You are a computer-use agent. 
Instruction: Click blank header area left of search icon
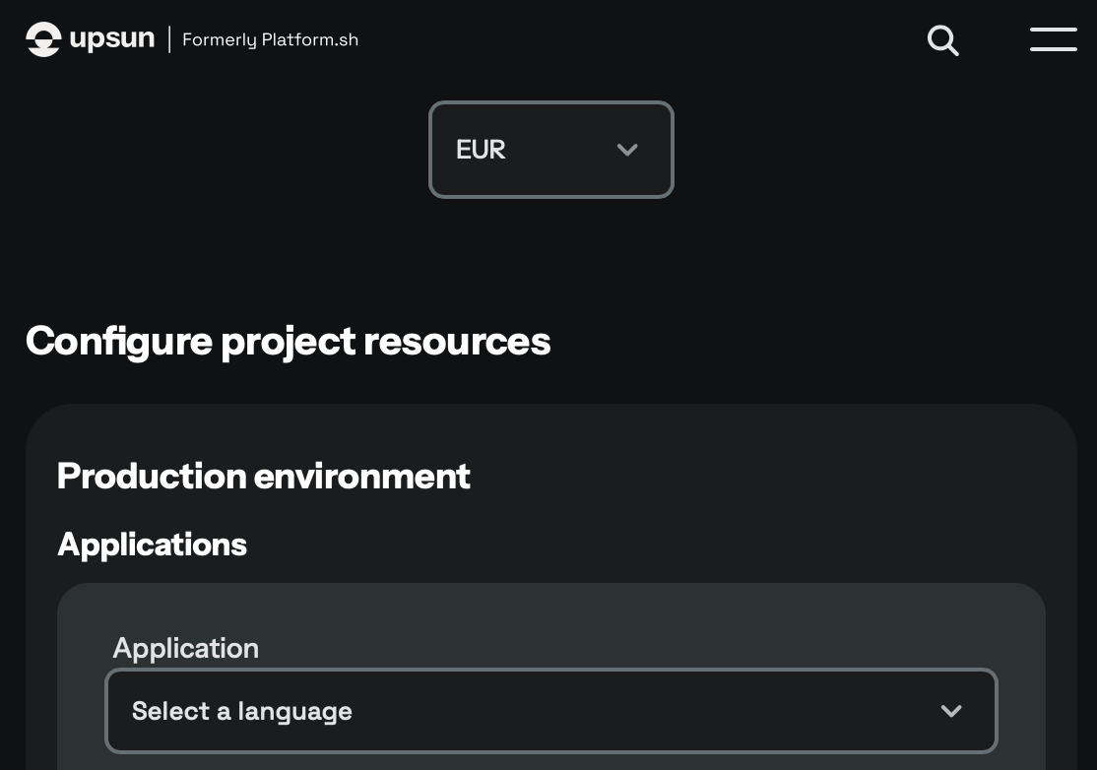point(640,40)
